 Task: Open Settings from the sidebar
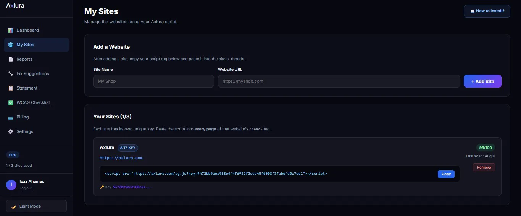pos(36,131)
